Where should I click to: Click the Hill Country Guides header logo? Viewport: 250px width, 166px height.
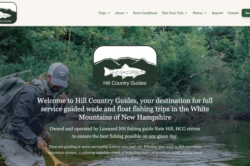click(8, 13)
